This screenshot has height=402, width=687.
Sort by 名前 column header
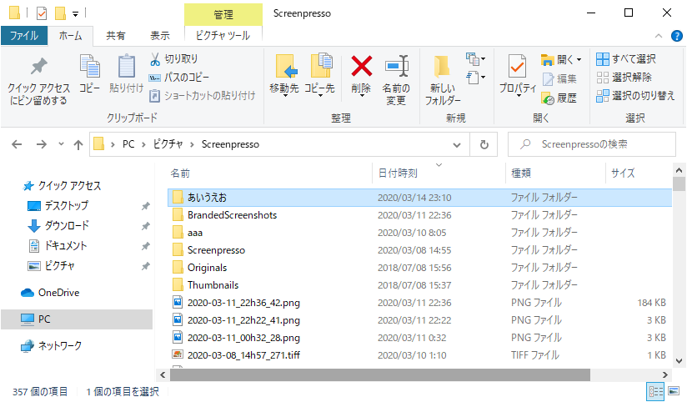[x=180, y=173]
